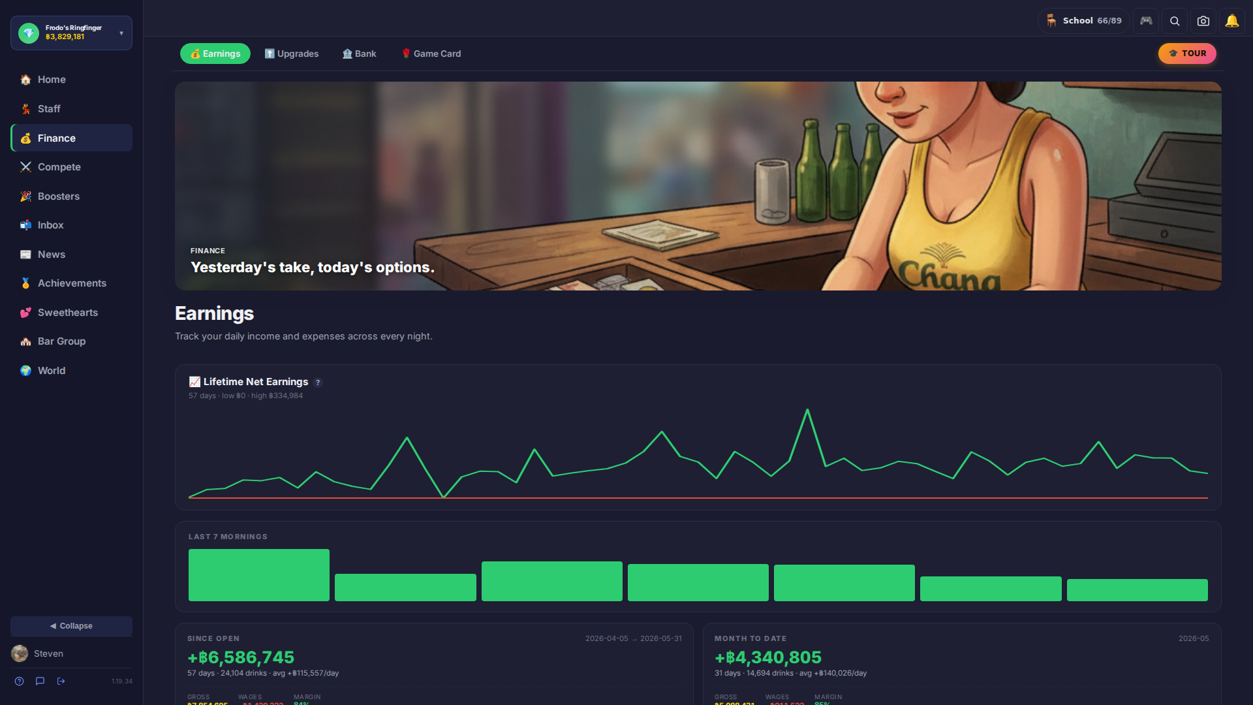Open the notifications bell

pos(1232,21)
